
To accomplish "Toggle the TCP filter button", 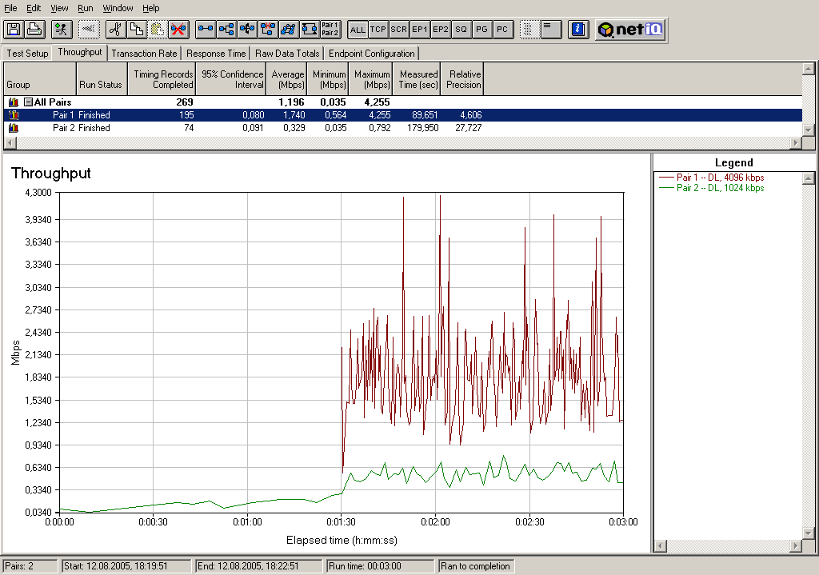I will pyautogui.click(x=378, y=30).
